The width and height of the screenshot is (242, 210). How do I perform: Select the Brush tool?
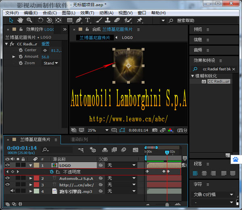[99, 20]
